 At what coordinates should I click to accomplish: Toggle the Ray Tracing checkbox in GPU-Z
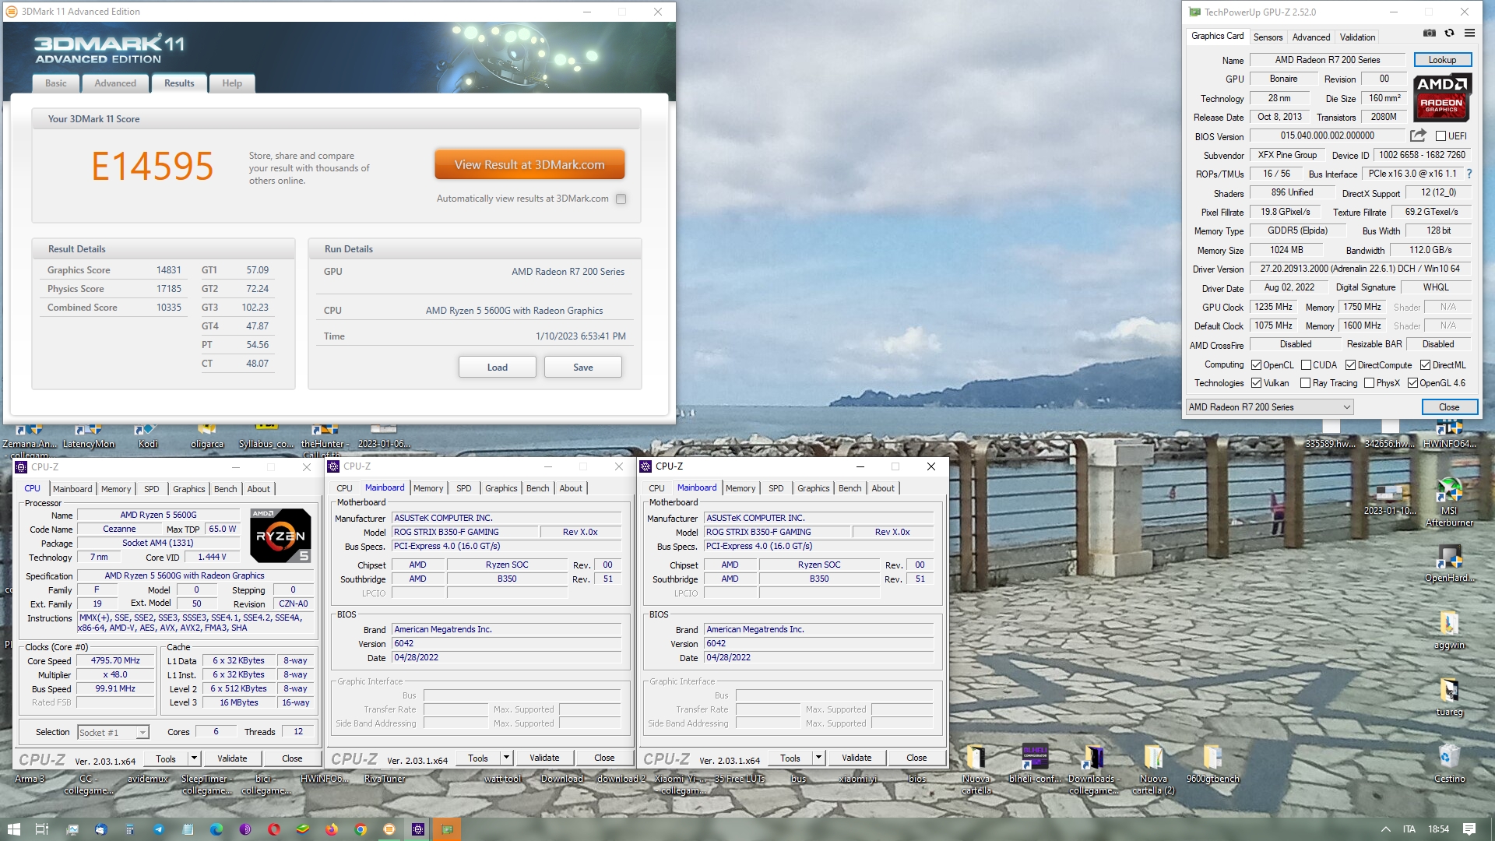[x=1306, y=383]
